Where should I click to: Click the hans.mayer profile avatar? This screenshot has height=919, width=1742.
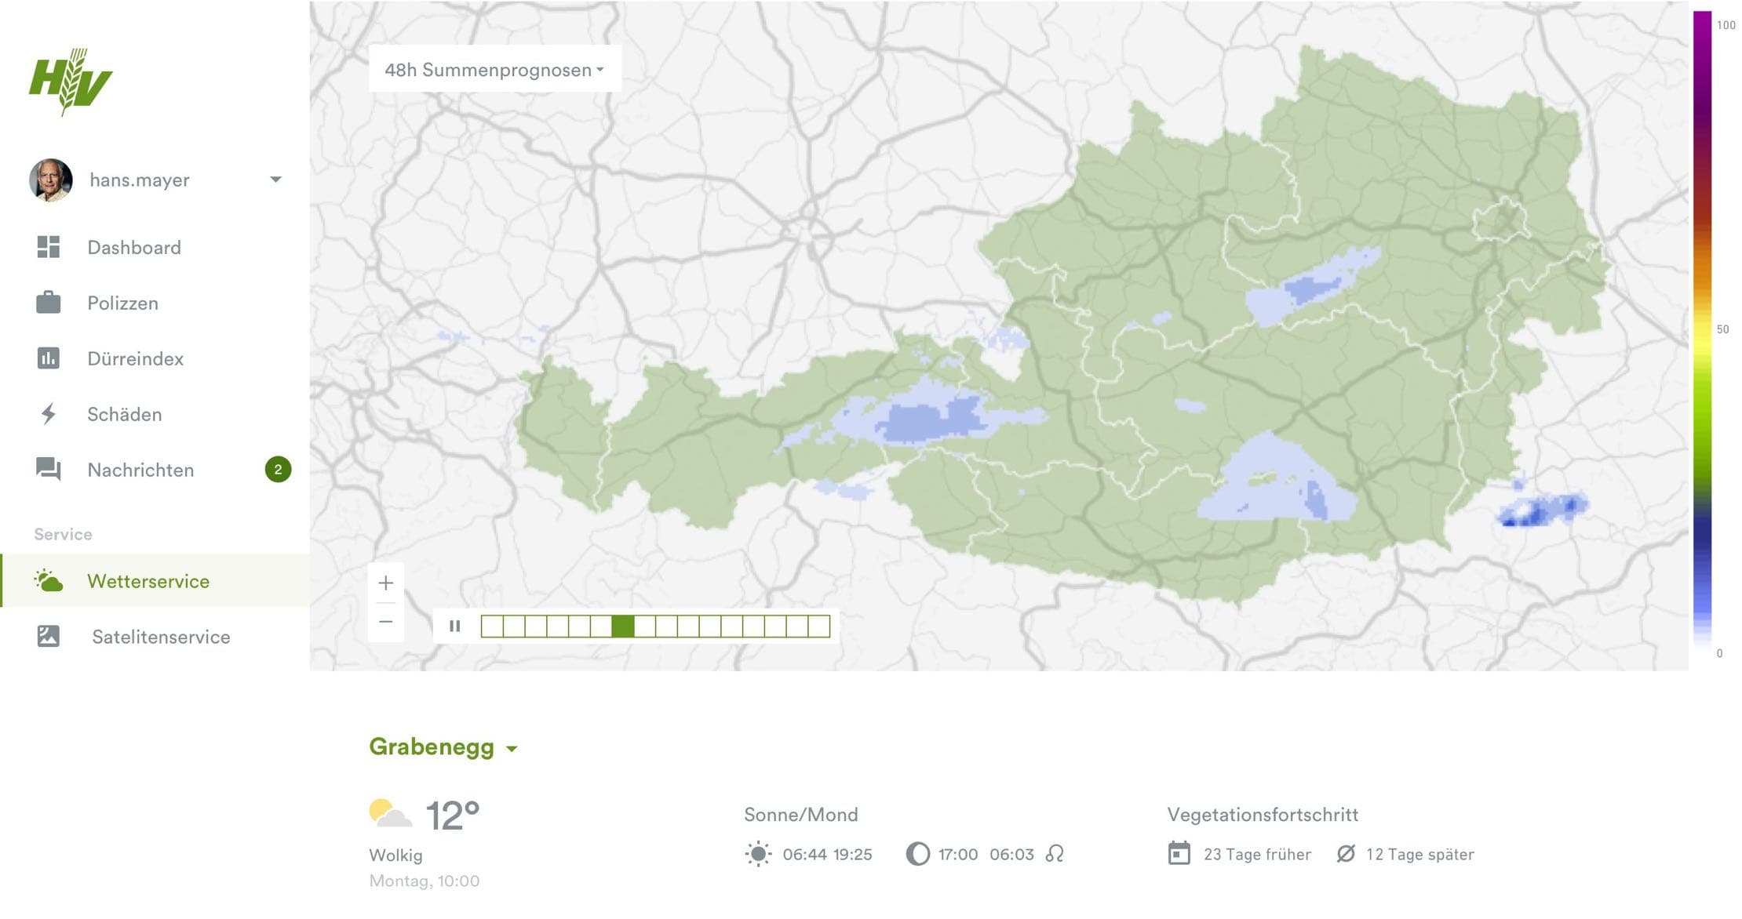tap(51, 180)
